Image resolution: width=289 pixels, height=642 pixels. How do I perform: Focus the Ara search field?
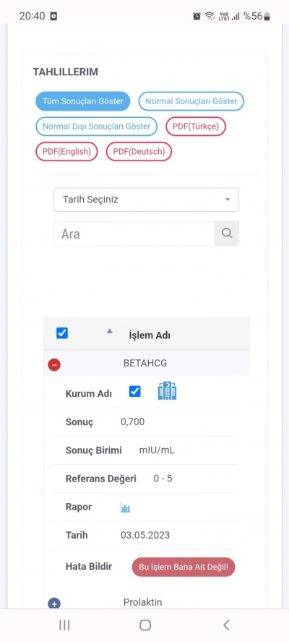134,234
